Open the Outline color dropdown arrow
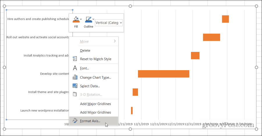Viewport: 262px width, 136px height. (x=93, y=19)
